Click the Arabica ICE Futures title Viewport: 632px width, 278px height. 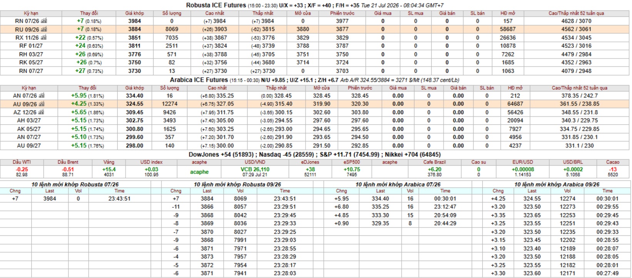pos(199,80)
